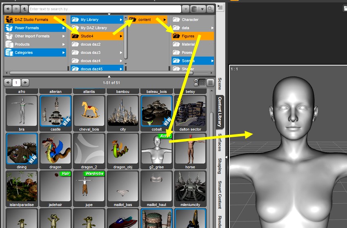Select DAZ Studio Formats
Screen dimensions: 347x228
click(35, 20)
